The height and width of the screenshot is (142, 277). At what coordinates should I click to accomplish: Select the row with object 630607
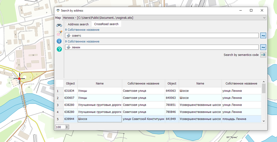click(70, 98)
